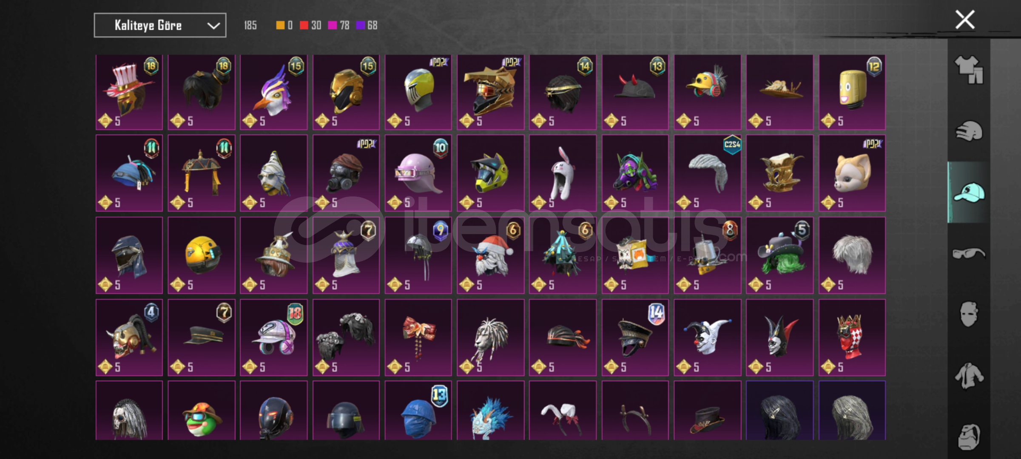Pick the white jester clown mask item

pyautogui.click(x=707, y=337)
